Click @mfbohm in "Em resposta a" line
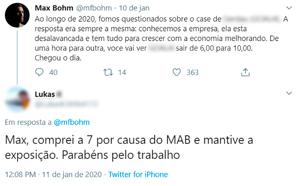Screen dimensions: 297x186 tap(71, 122)
